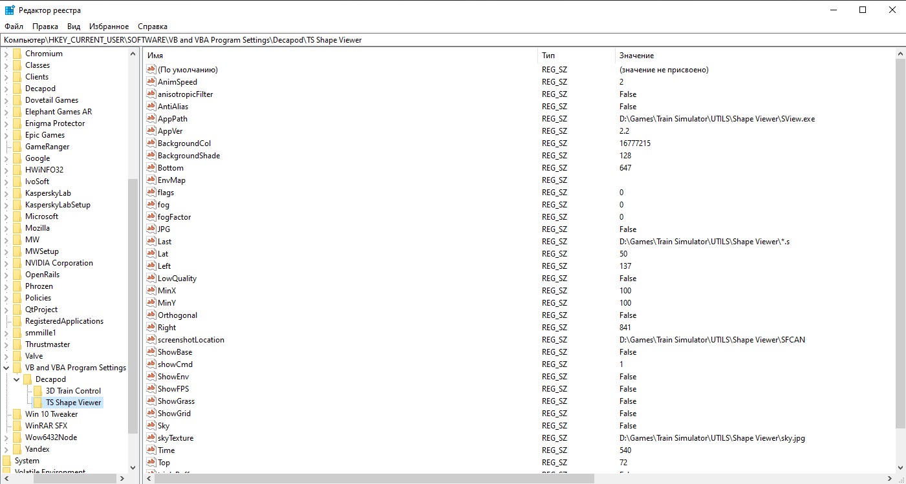Expand the Valve key
906x484 pixels.
coord(6,356)
